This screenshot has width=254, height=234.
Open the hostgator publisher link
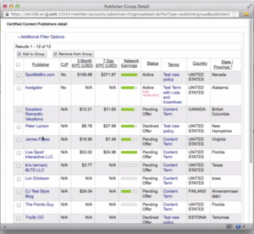point(34,88)
